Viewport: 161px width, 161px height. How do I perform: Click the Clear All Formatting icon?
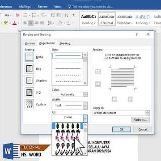click(x=18, y=15)
